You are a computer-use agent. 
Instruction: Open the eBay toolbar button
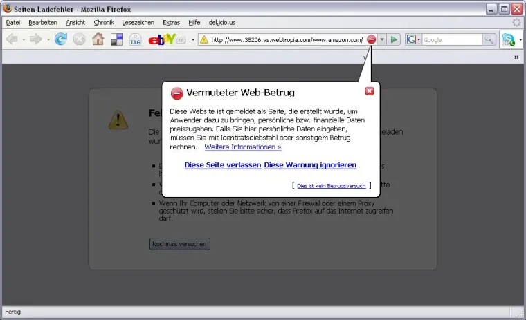click(x=167, y=39)
